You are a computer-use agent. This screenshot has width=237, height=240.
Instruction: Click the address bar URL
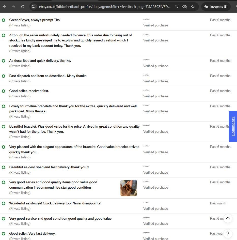tap(104, 7)
